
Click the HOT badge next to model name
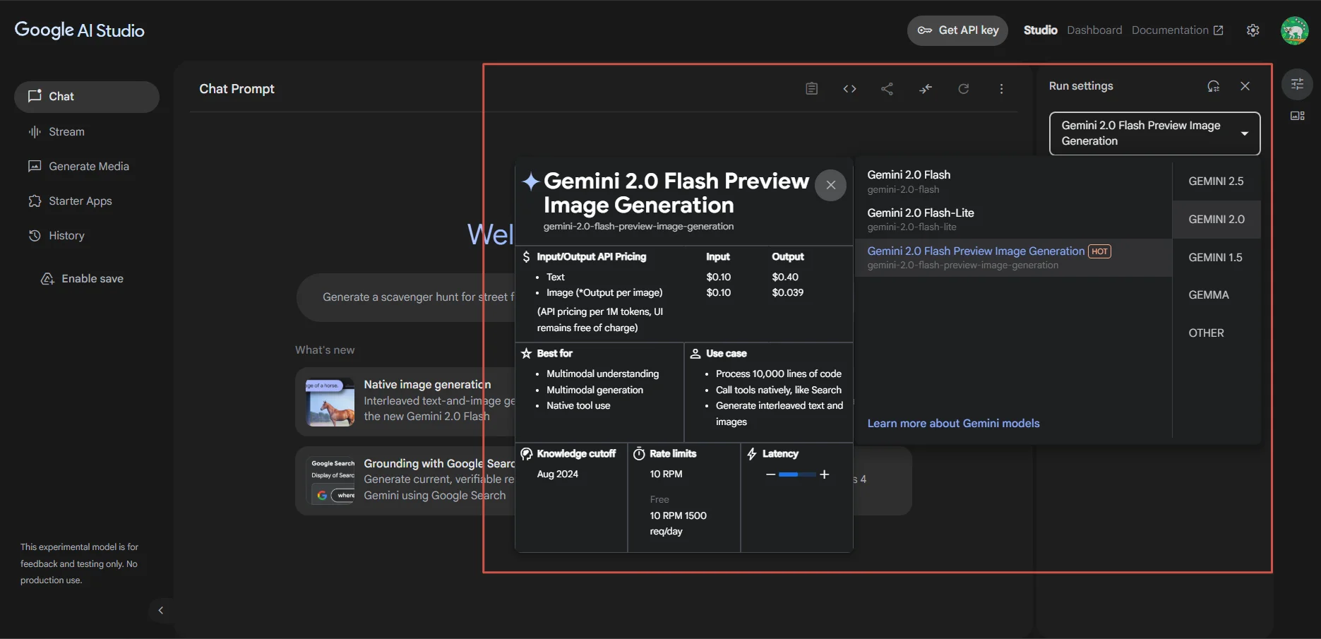1099,251
